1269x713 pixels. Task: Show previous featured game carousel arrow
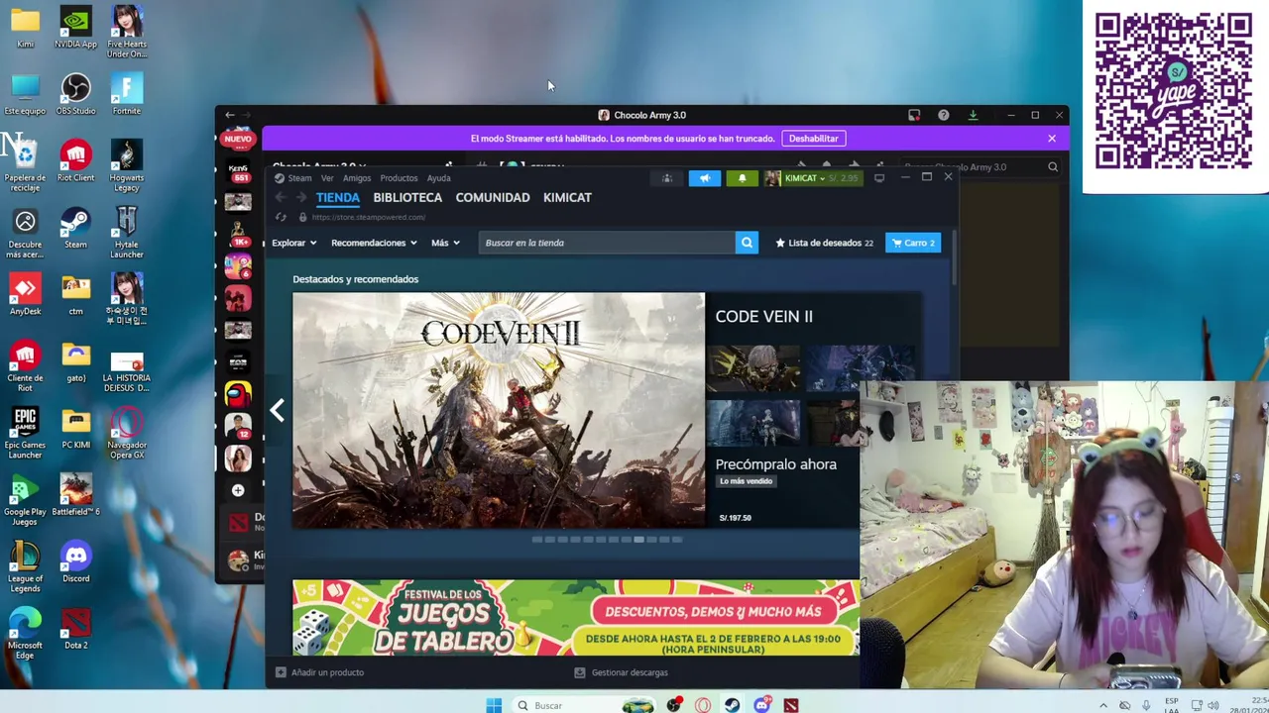[278, 410]
